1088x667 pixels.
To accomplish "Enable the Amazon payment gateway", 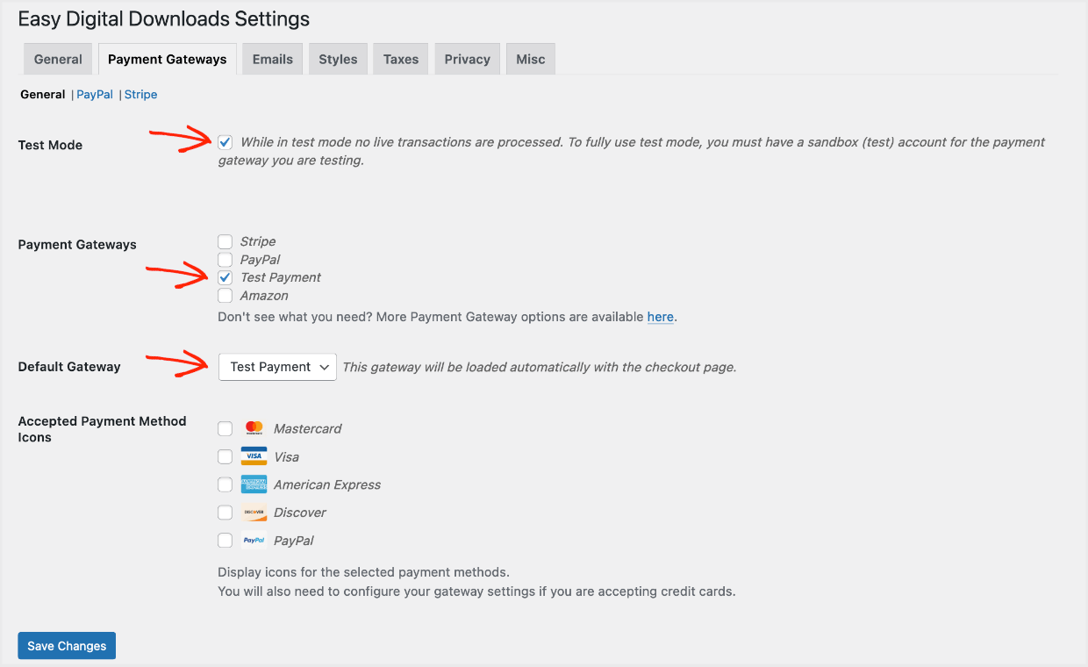I will [225, 296].
